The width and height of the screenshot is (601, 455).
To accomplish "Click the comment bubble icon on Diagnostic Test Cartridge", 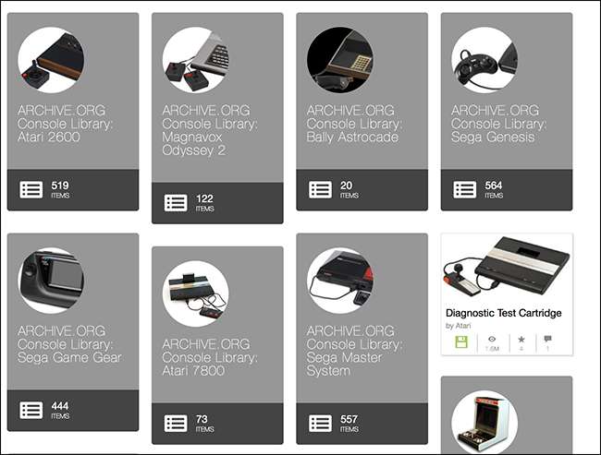I will [x=547, y=339].
